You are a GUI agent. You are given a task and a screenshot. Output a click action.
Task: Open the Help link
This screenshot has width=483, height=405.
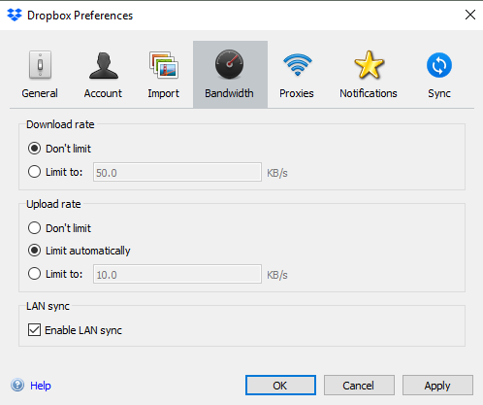click(41, 386)
